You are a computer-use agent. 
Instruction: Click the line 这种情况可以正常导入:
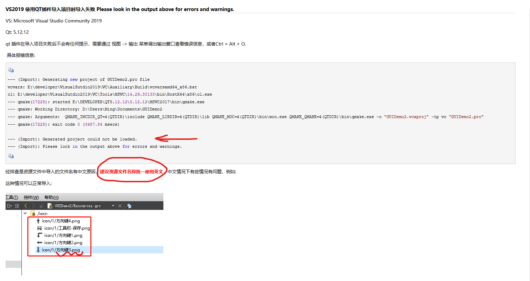pyautogui.click(x=29, y=183)
